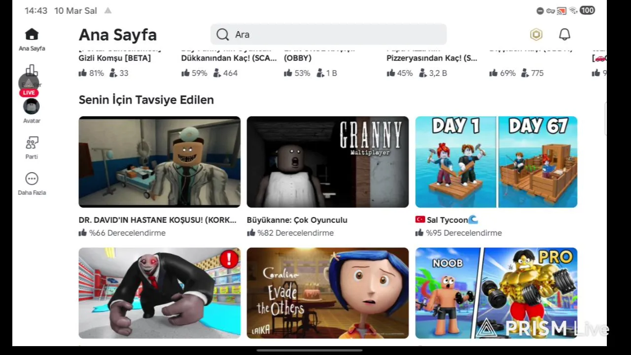Focus the Ara search field

click(328, 35)
